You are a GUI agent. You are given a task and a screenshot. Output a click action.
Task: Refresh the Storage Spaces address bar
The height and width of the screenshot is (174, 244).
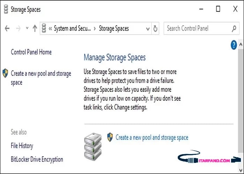155,29
